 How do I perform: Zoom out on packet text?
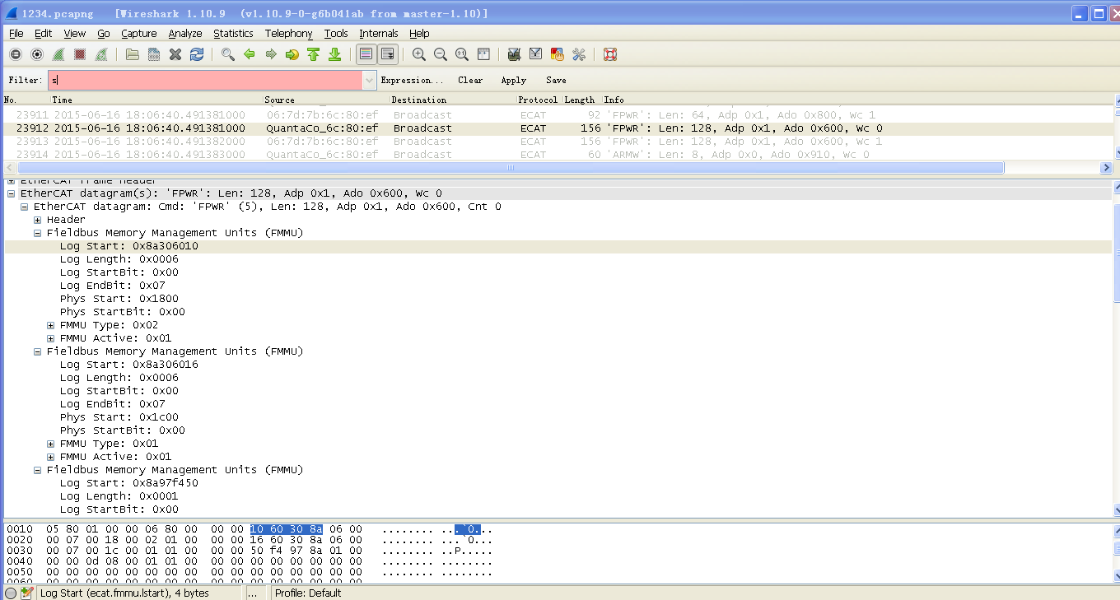(x=441, y=54)
